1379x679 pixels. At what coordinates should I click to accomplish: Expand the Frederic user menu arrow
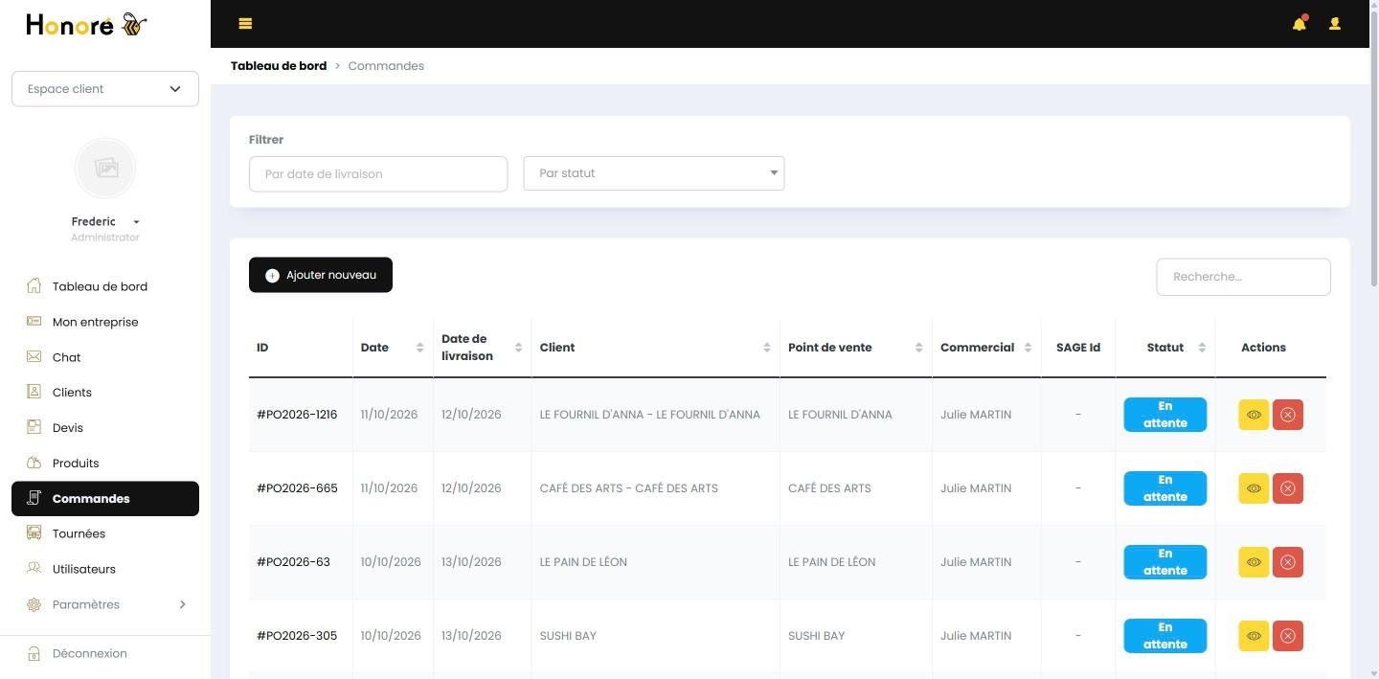click(136, 222)
